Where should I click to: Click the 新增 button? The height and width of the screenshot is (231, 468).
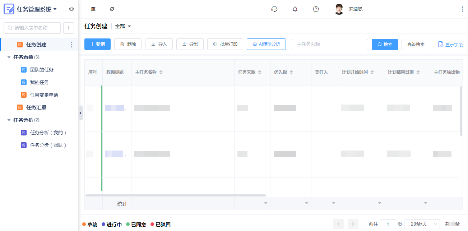point(97,44)
